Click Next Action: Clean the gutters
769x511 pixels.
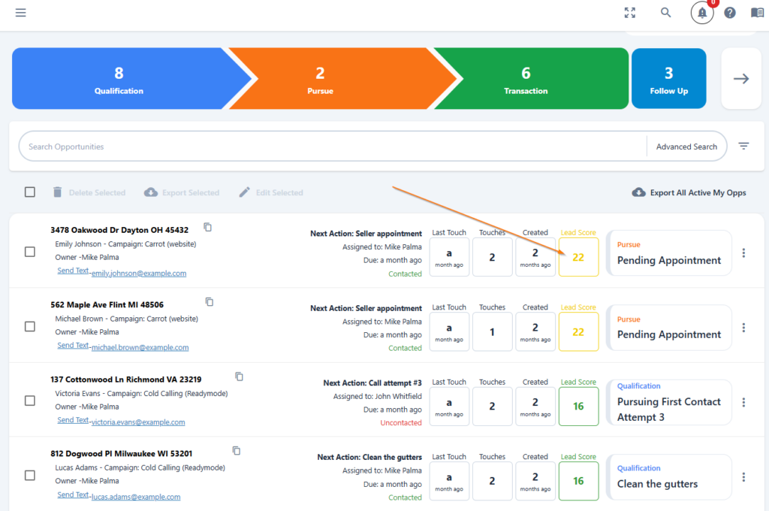click(x=369, y=457)
